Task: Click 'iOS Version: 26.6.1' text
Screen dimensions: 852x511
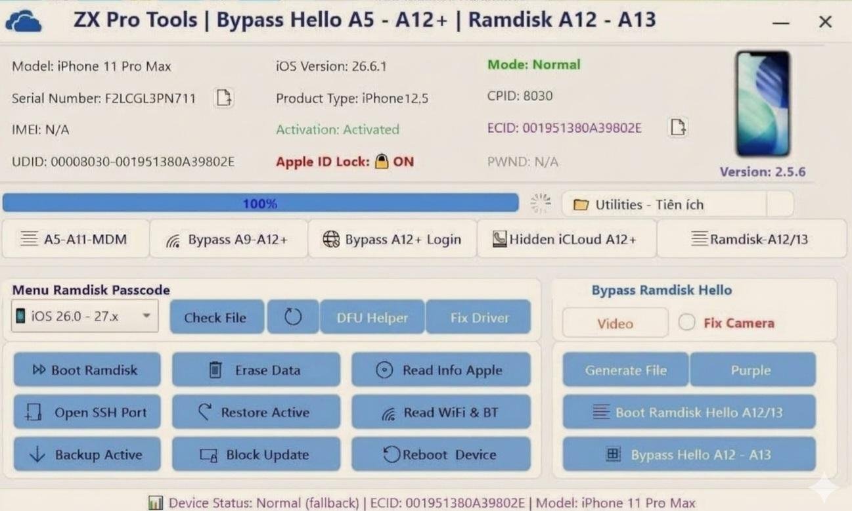Action: pos(331,66)
